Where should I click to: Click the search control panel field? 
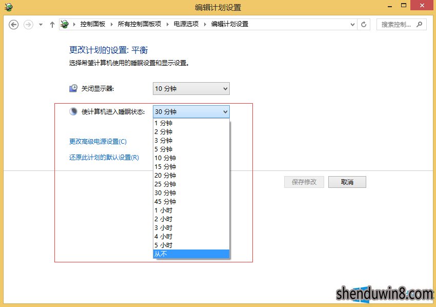[x=401, y=25]
